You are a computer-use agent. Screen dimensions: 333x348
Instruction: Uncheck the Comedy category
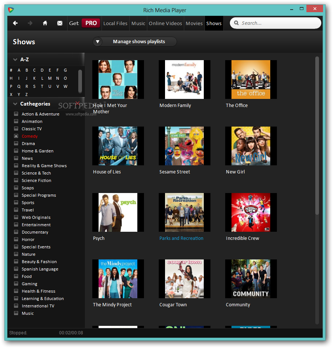coord(16,136)
